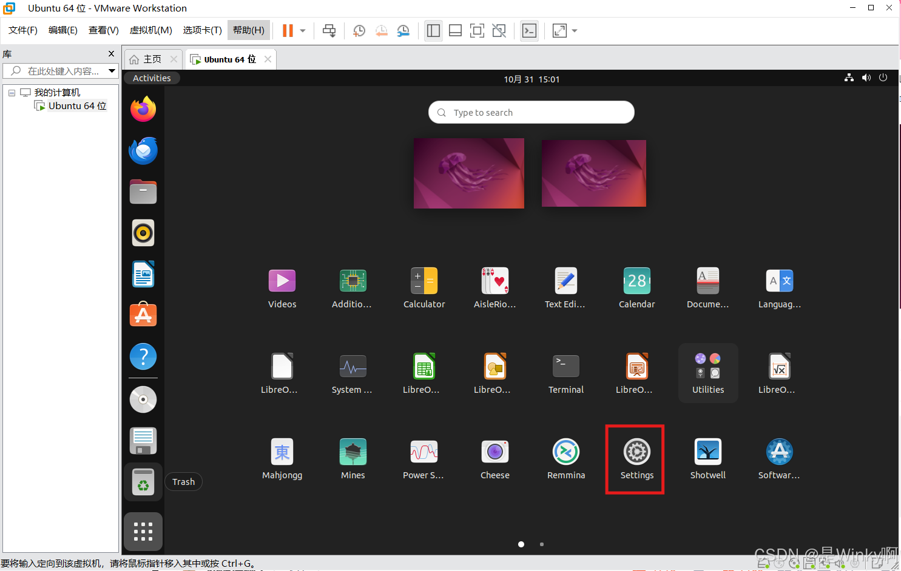Open the dropdown beside the pause button
The image size is (901, 571).
(303, 31)
